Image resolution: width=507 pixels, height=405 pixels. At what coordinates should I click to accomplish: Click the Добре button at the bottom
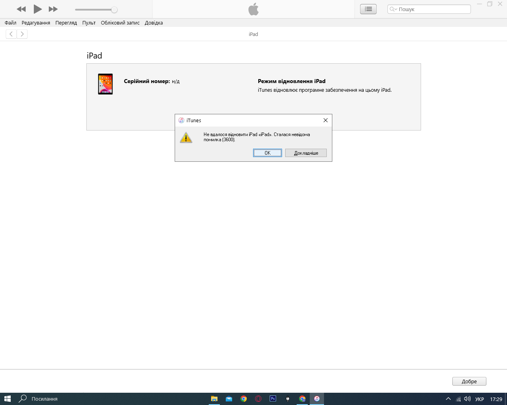(x=469, y=381)
